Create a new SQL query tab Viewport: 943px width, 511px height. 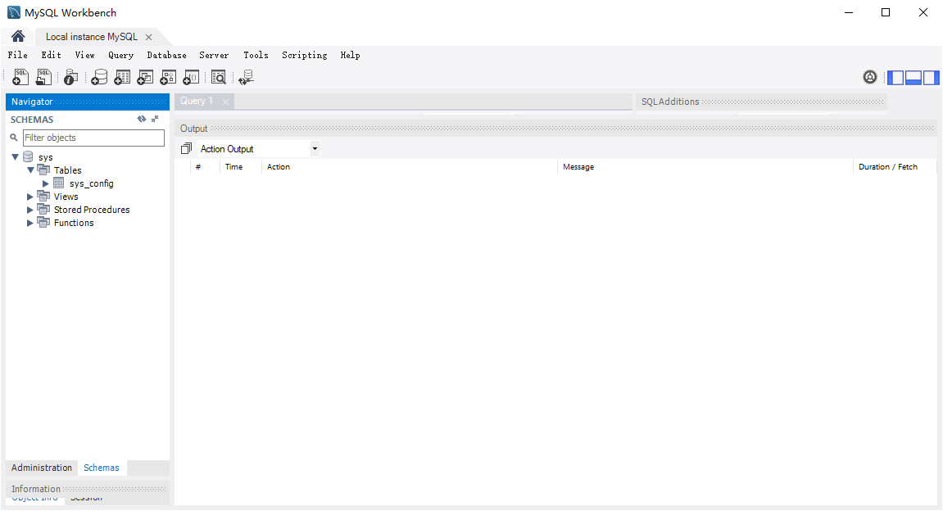click(x=20, y=77)
